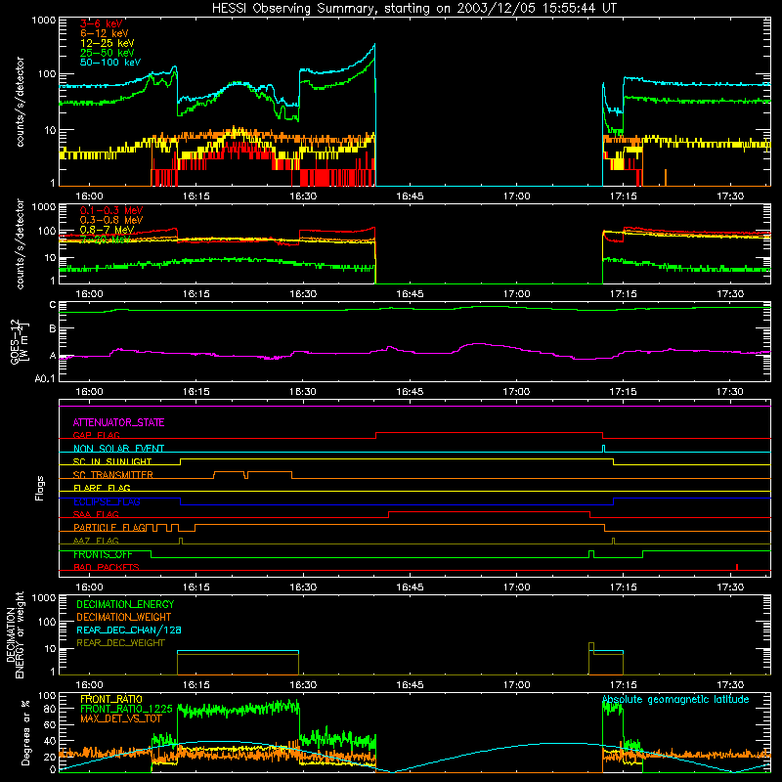Select the FRONTS_OFF flag label

[103, 554]
